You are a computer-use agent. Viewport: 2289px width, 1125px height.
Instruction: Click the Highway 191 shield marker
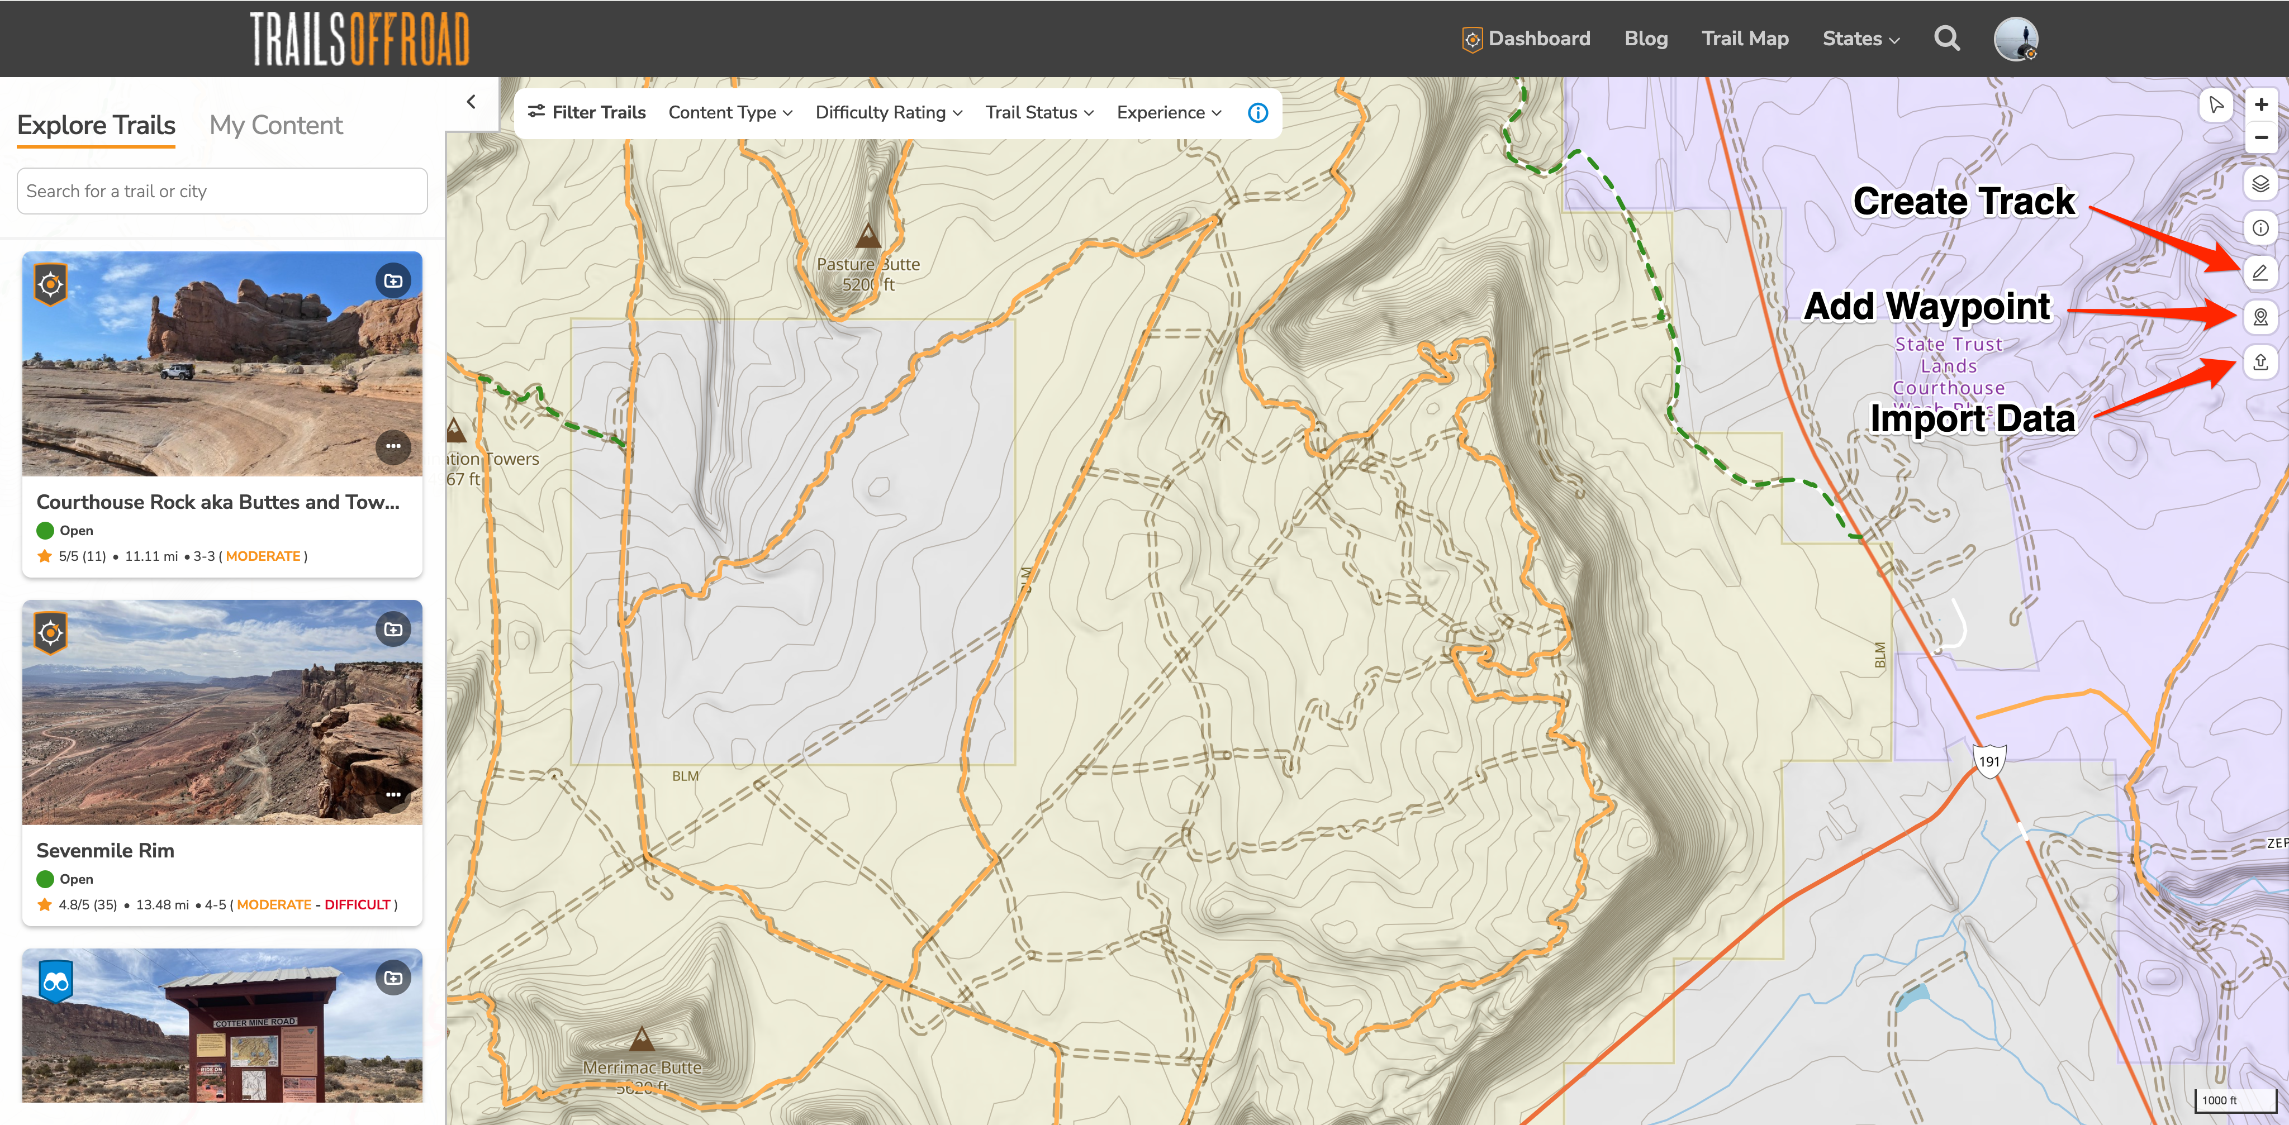(1989, 762)
